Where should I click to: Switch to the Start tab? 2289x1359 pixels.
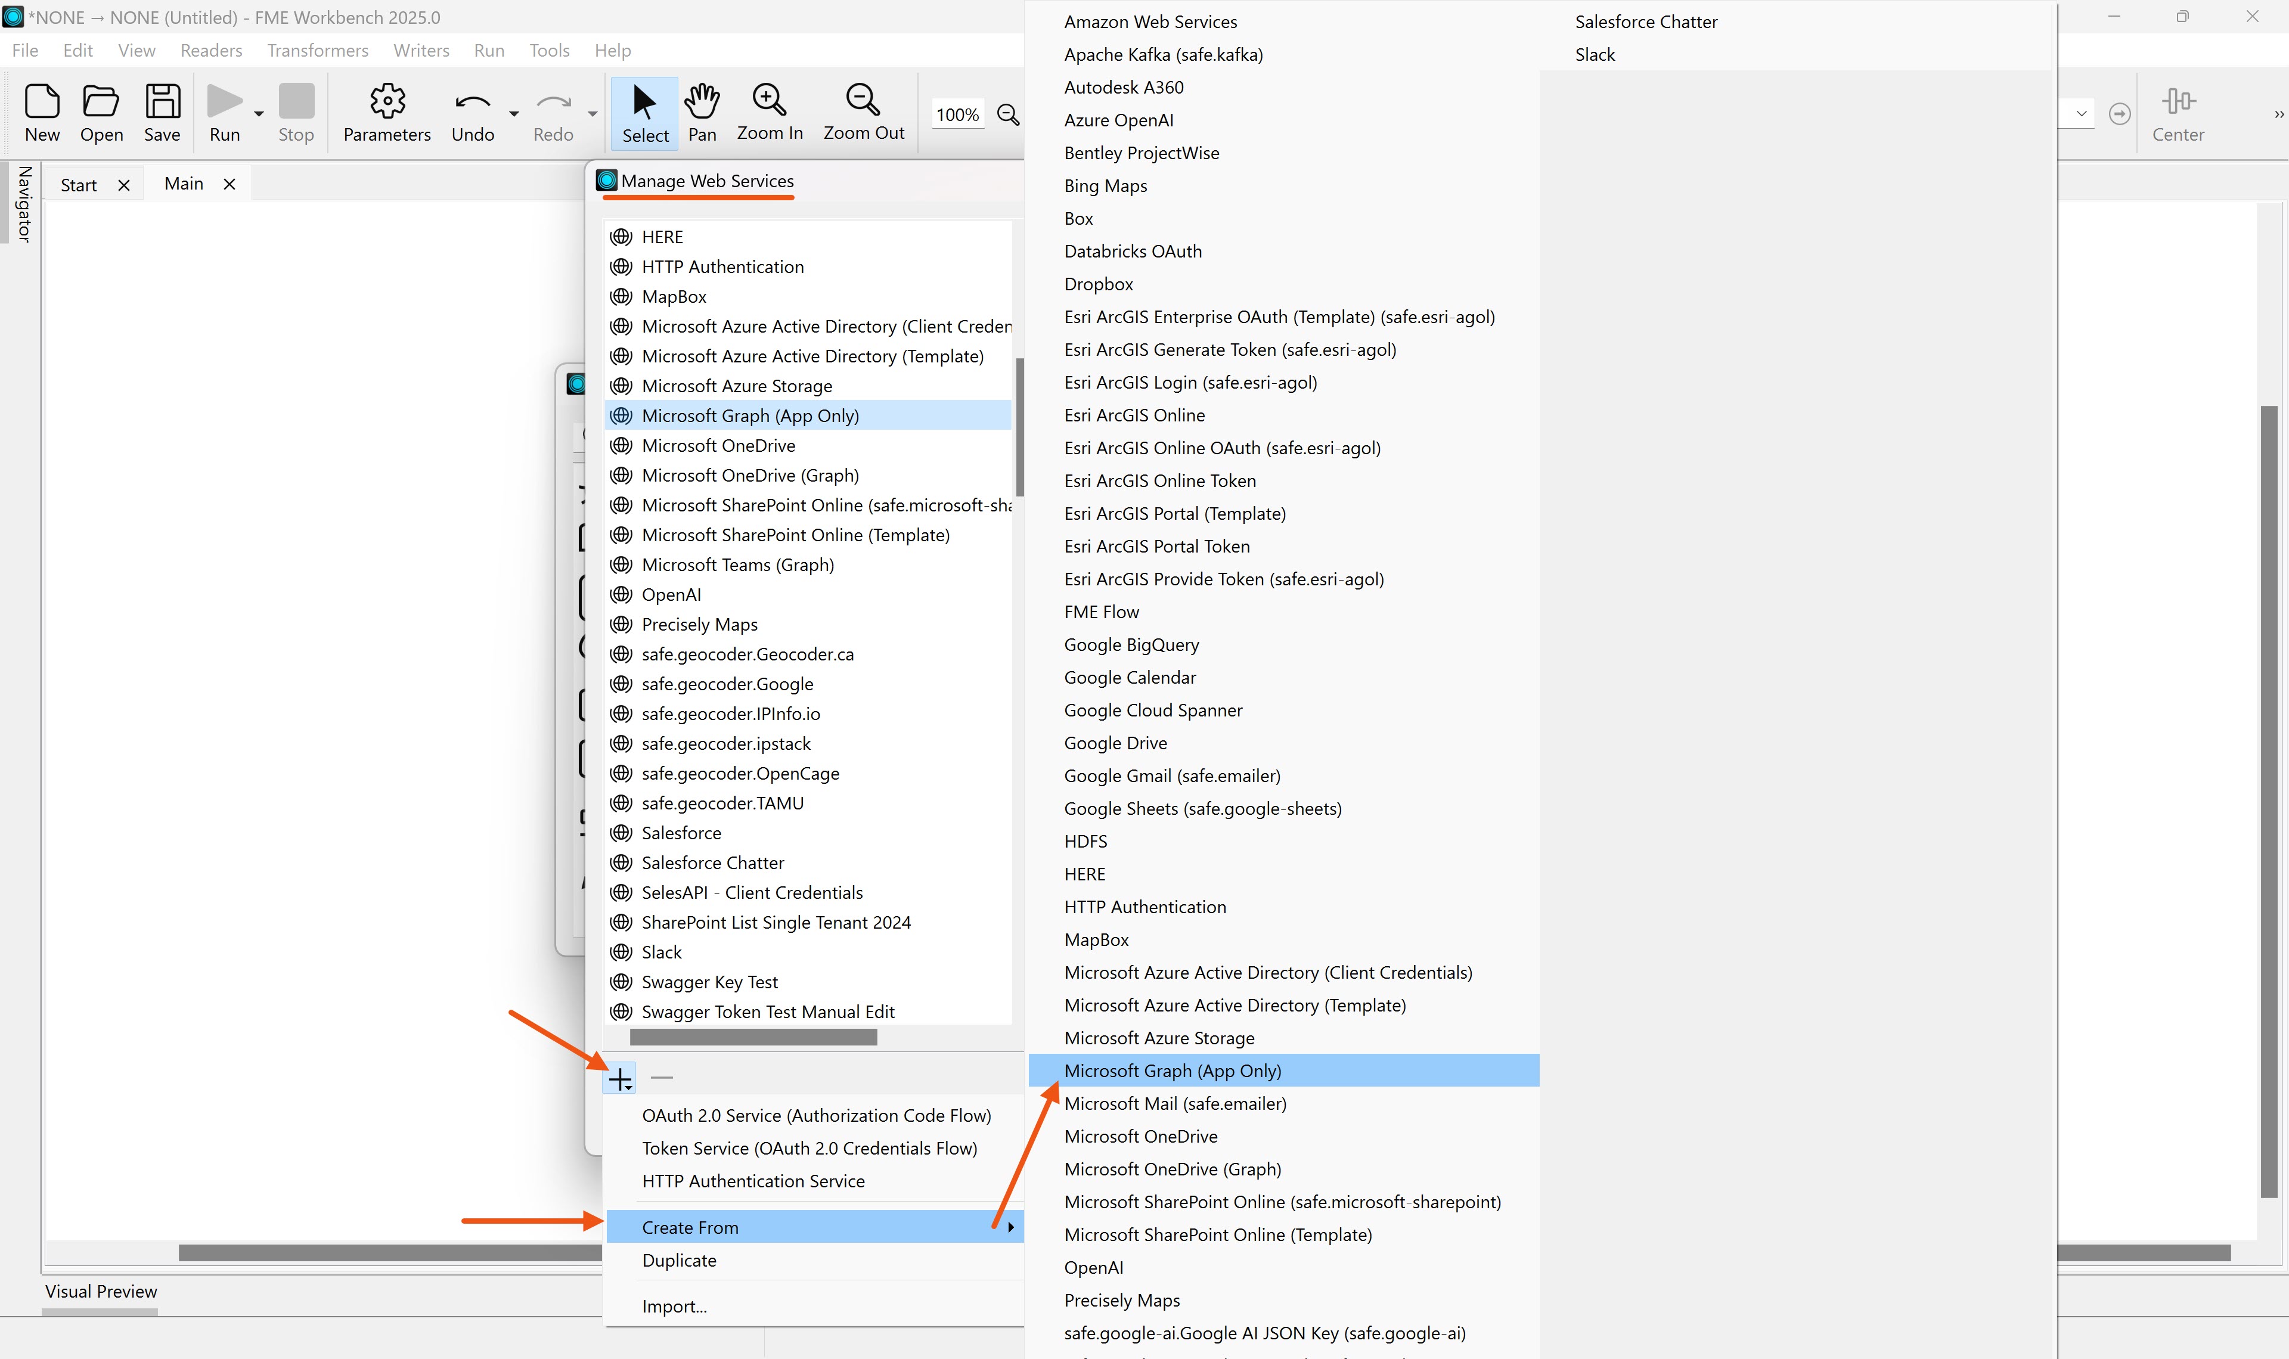79,185
